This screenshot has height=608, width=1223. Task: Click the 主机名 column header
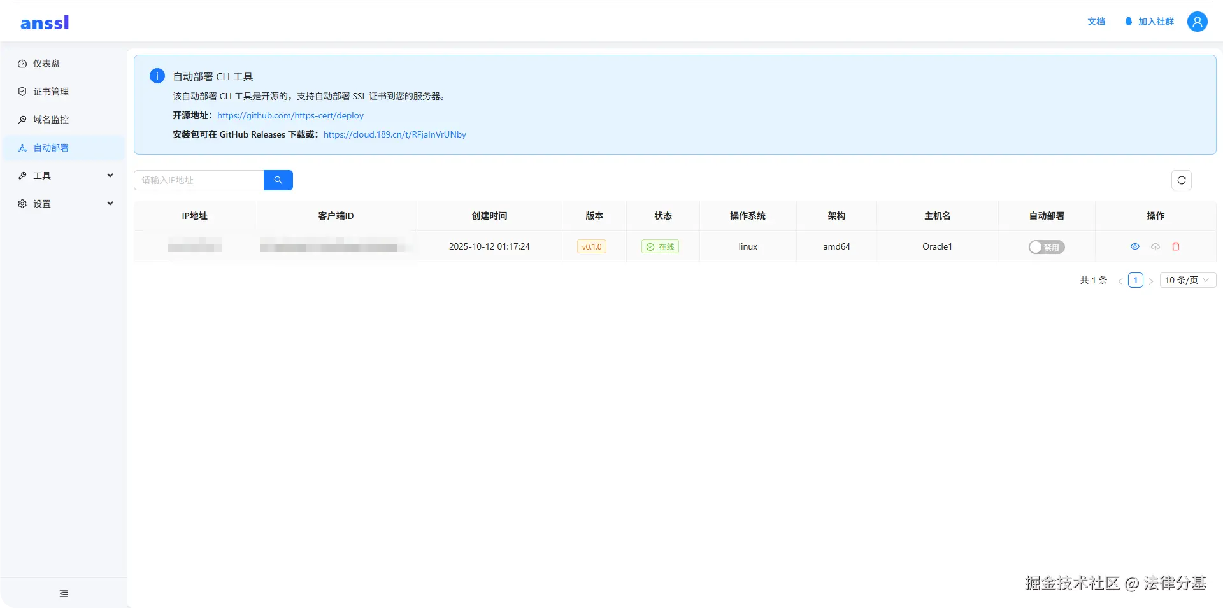click(x=937, y=216)
